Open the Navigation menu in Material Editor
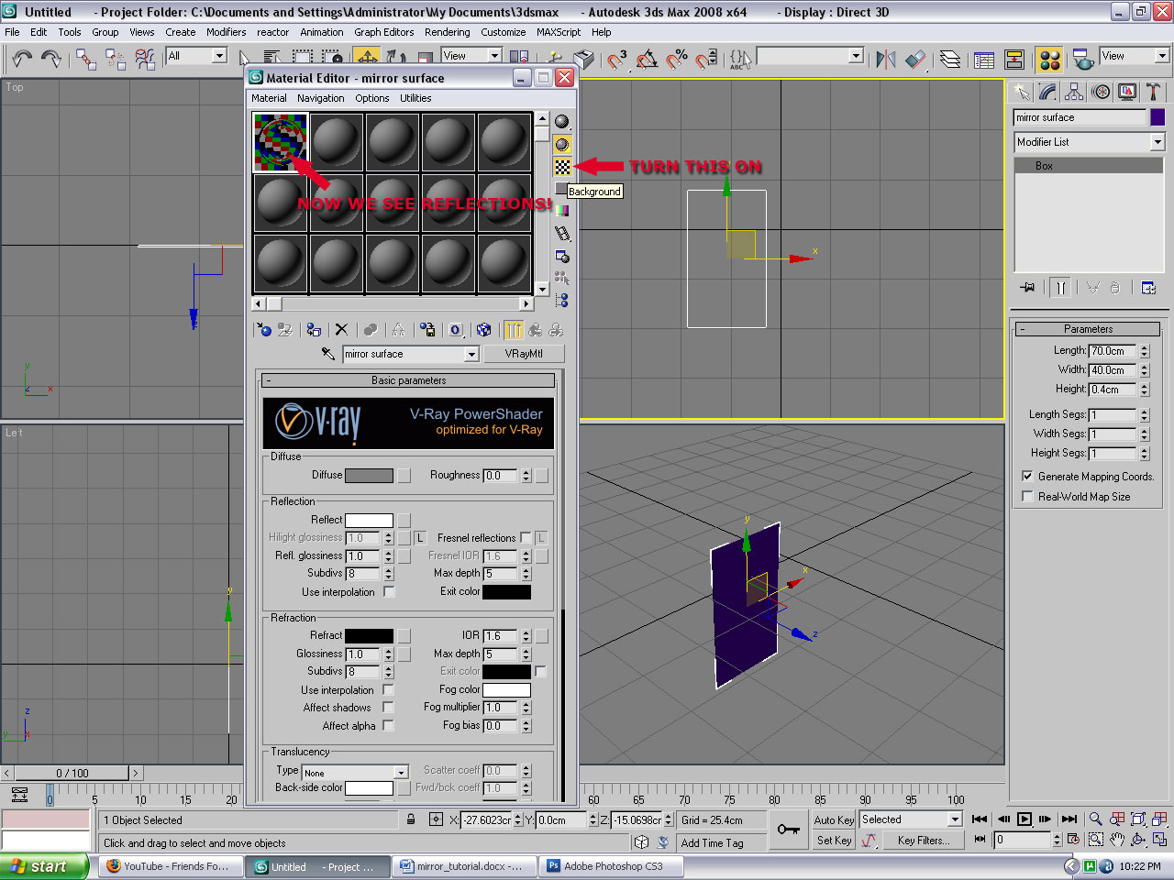This screenshot has height=880, width=1174. tap(320, 98)
